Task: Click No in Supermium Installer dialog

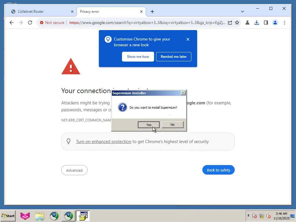Action: point(173,125)
